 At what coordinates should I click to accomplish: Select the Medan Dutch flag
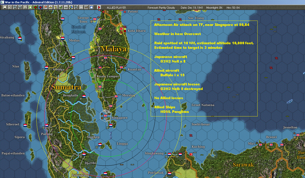click(x=63, y=38)
